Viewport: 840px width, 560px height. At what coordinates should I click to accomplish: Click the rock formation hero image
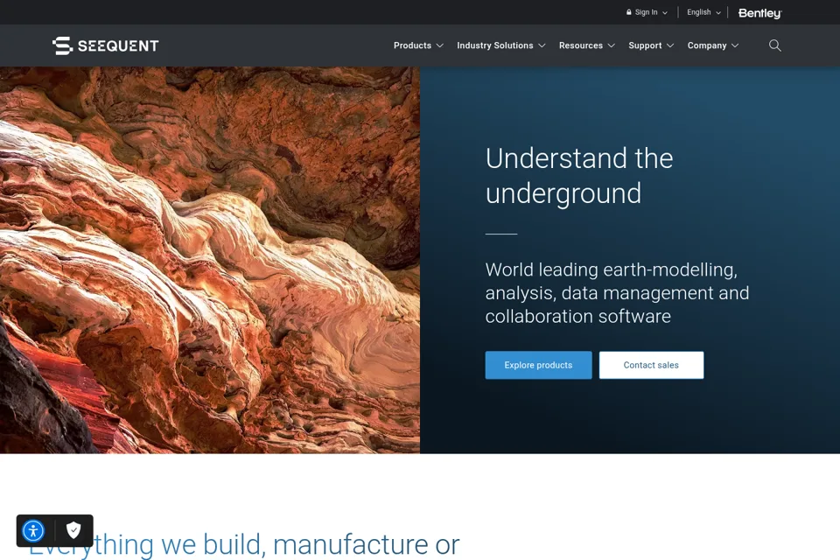point(210,260)
